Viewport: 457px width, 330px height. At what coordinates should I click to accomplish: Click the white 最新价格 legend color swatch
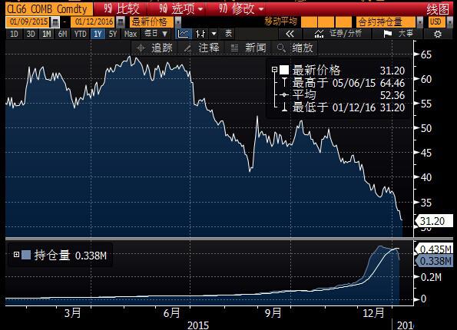tap(284, 70)
